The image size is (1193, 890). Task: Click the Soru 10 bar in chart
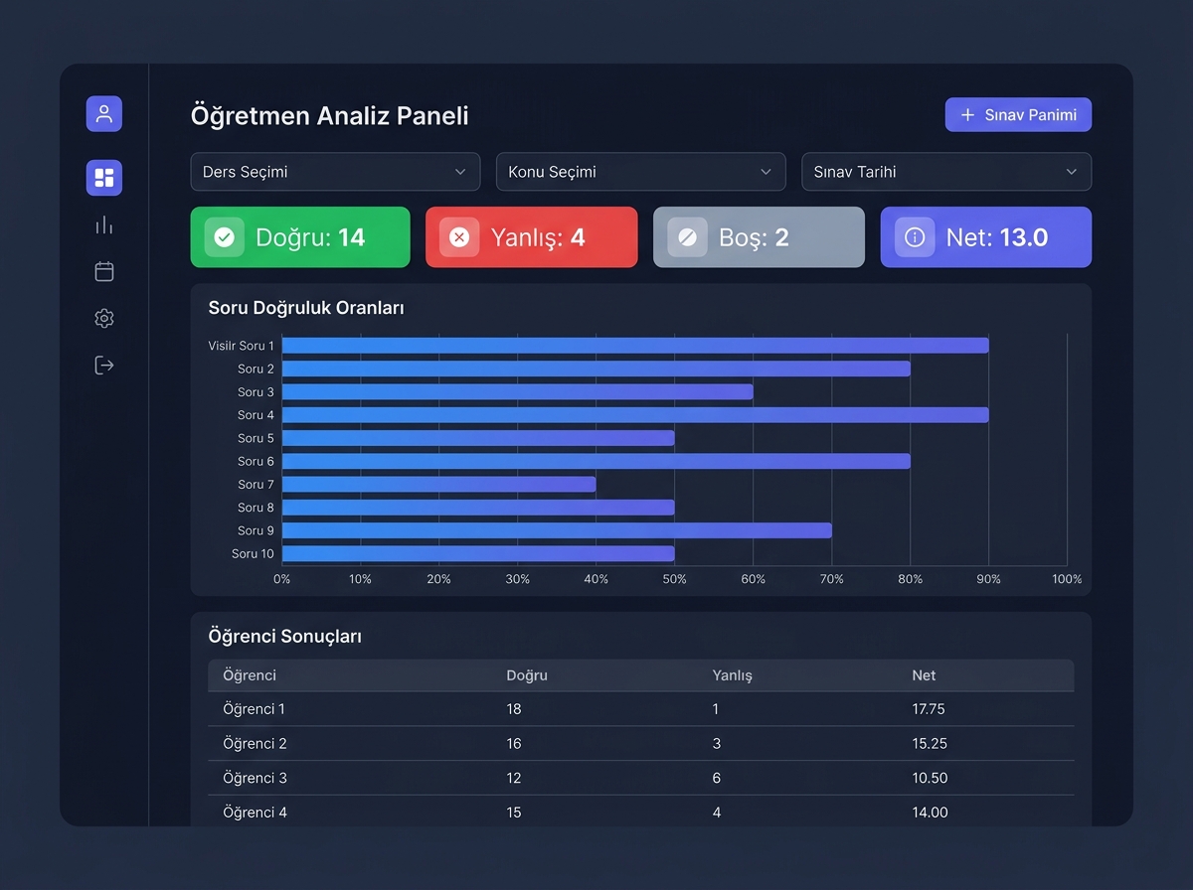click(x=478, y=553)
